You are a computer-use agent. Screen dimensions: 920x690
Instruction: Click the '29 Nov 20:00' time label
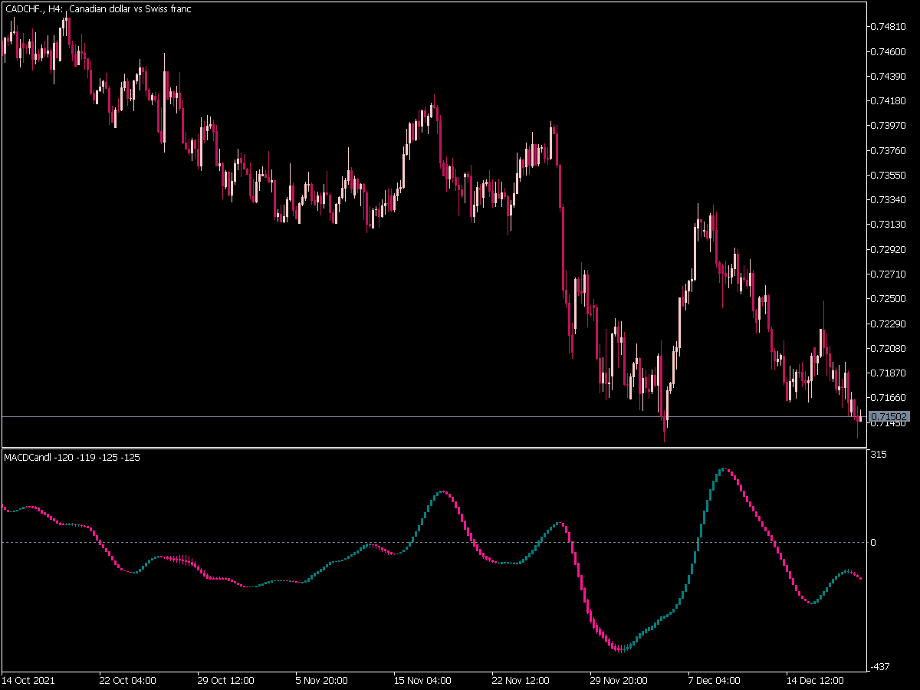[618, 680]
